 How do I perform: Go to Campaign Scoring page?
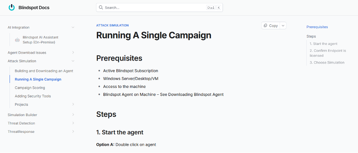pyautogui.click(x=30, y=88)
